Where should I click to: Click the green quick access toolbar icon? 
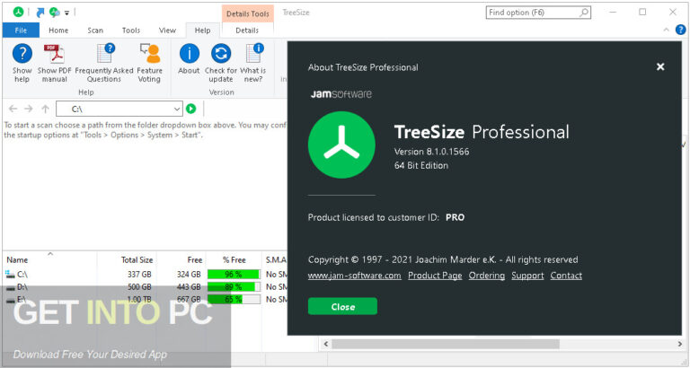pos(55,13)
